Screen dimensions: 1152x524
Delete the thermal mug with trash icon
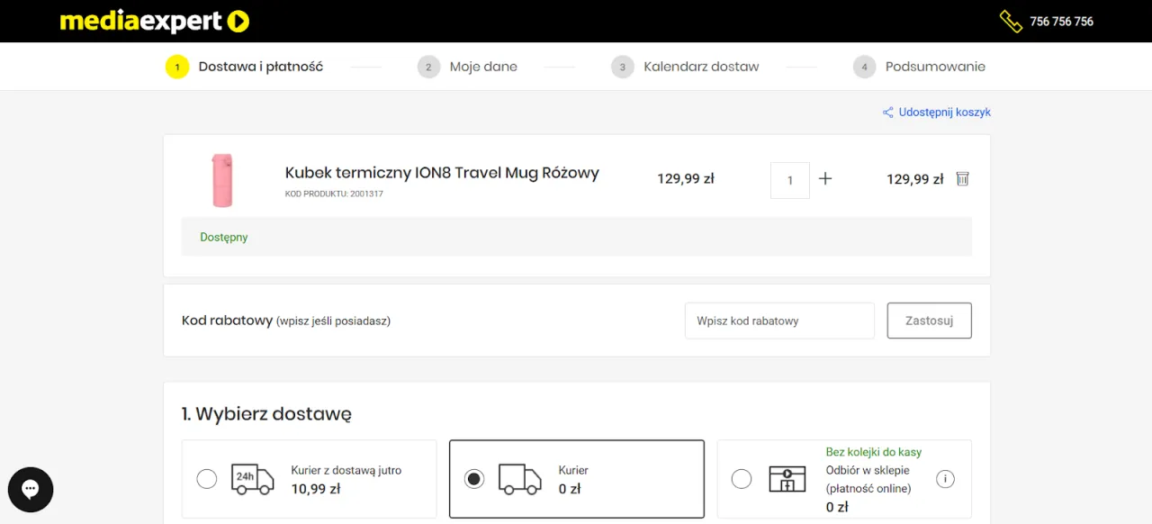coord(962,179)
